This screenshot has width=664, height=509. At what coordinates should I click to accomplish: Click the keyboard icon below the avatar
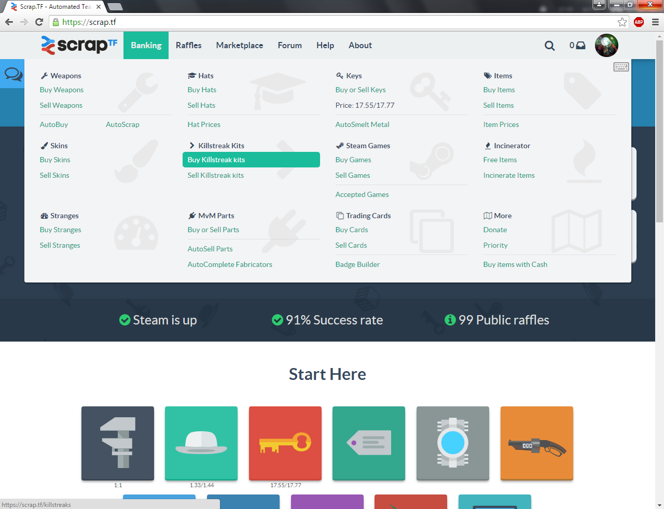[621, 67]
